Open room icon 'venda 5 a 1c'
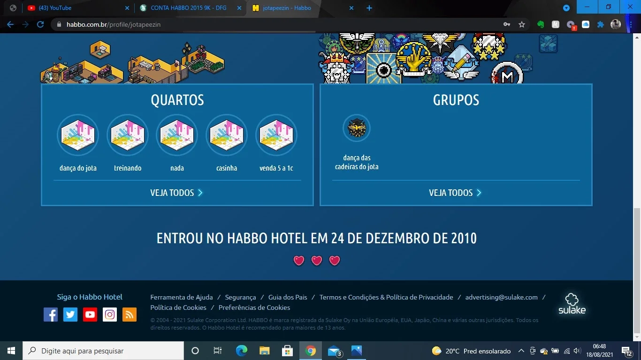 click(x=276, y=135)
